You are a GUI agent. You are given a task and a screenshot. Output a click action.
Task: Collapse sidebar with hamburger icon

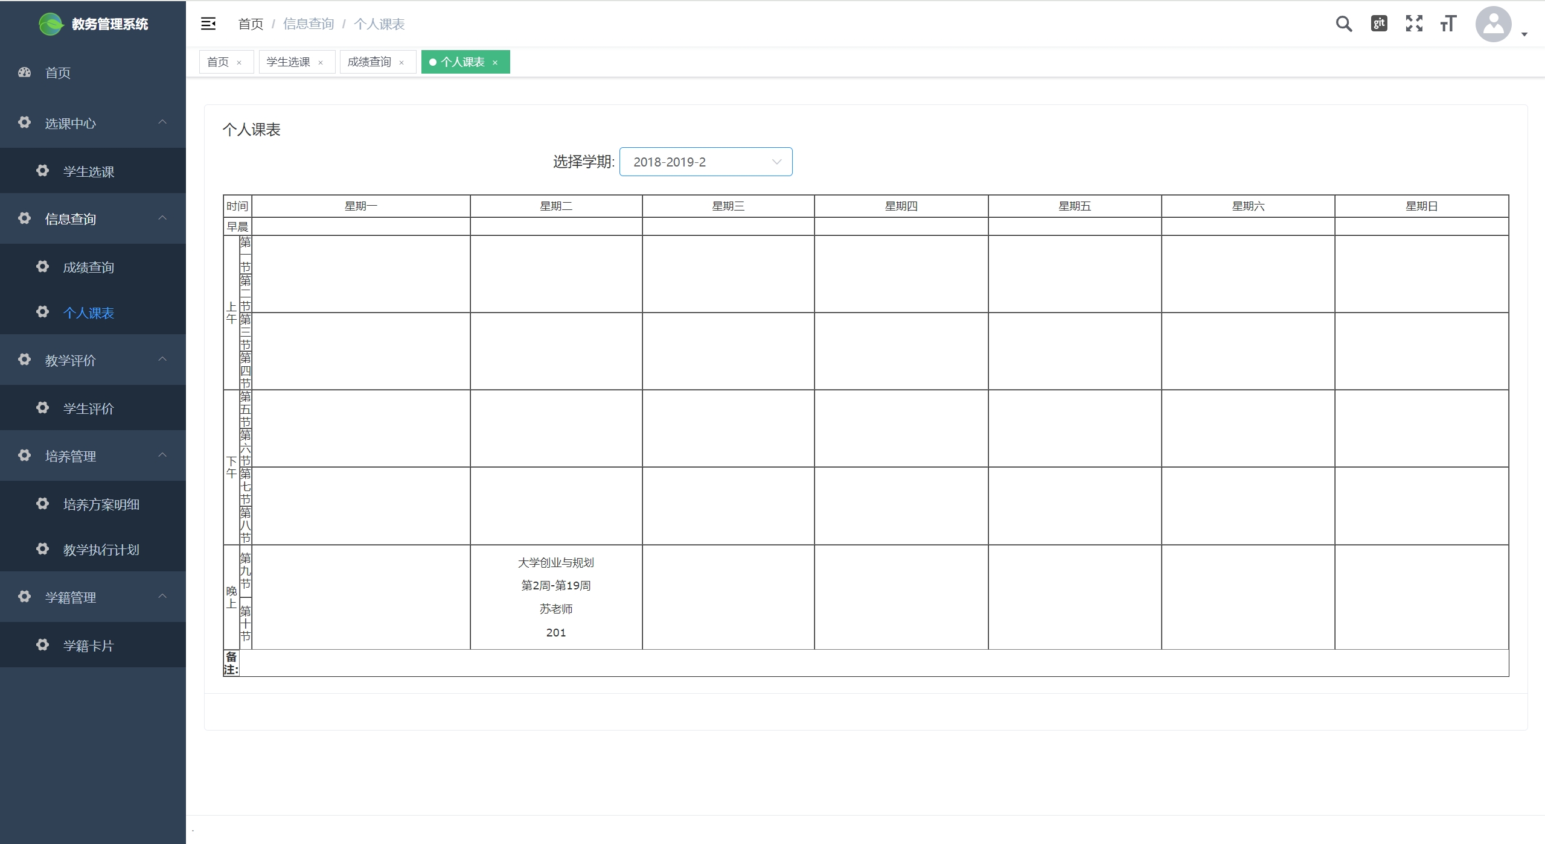208,24
